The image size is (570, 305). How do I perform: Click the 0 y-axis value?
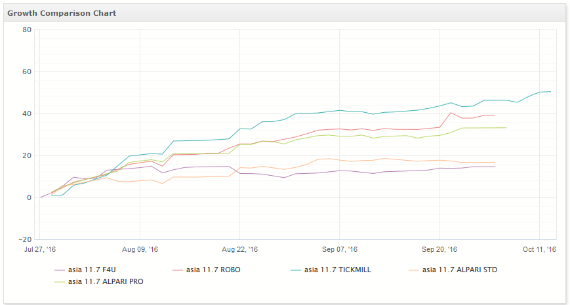pos(29,198)
